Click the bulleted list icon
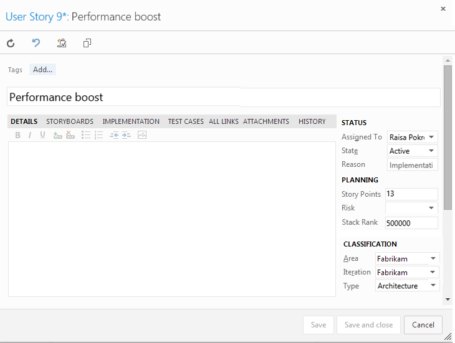 86,135
